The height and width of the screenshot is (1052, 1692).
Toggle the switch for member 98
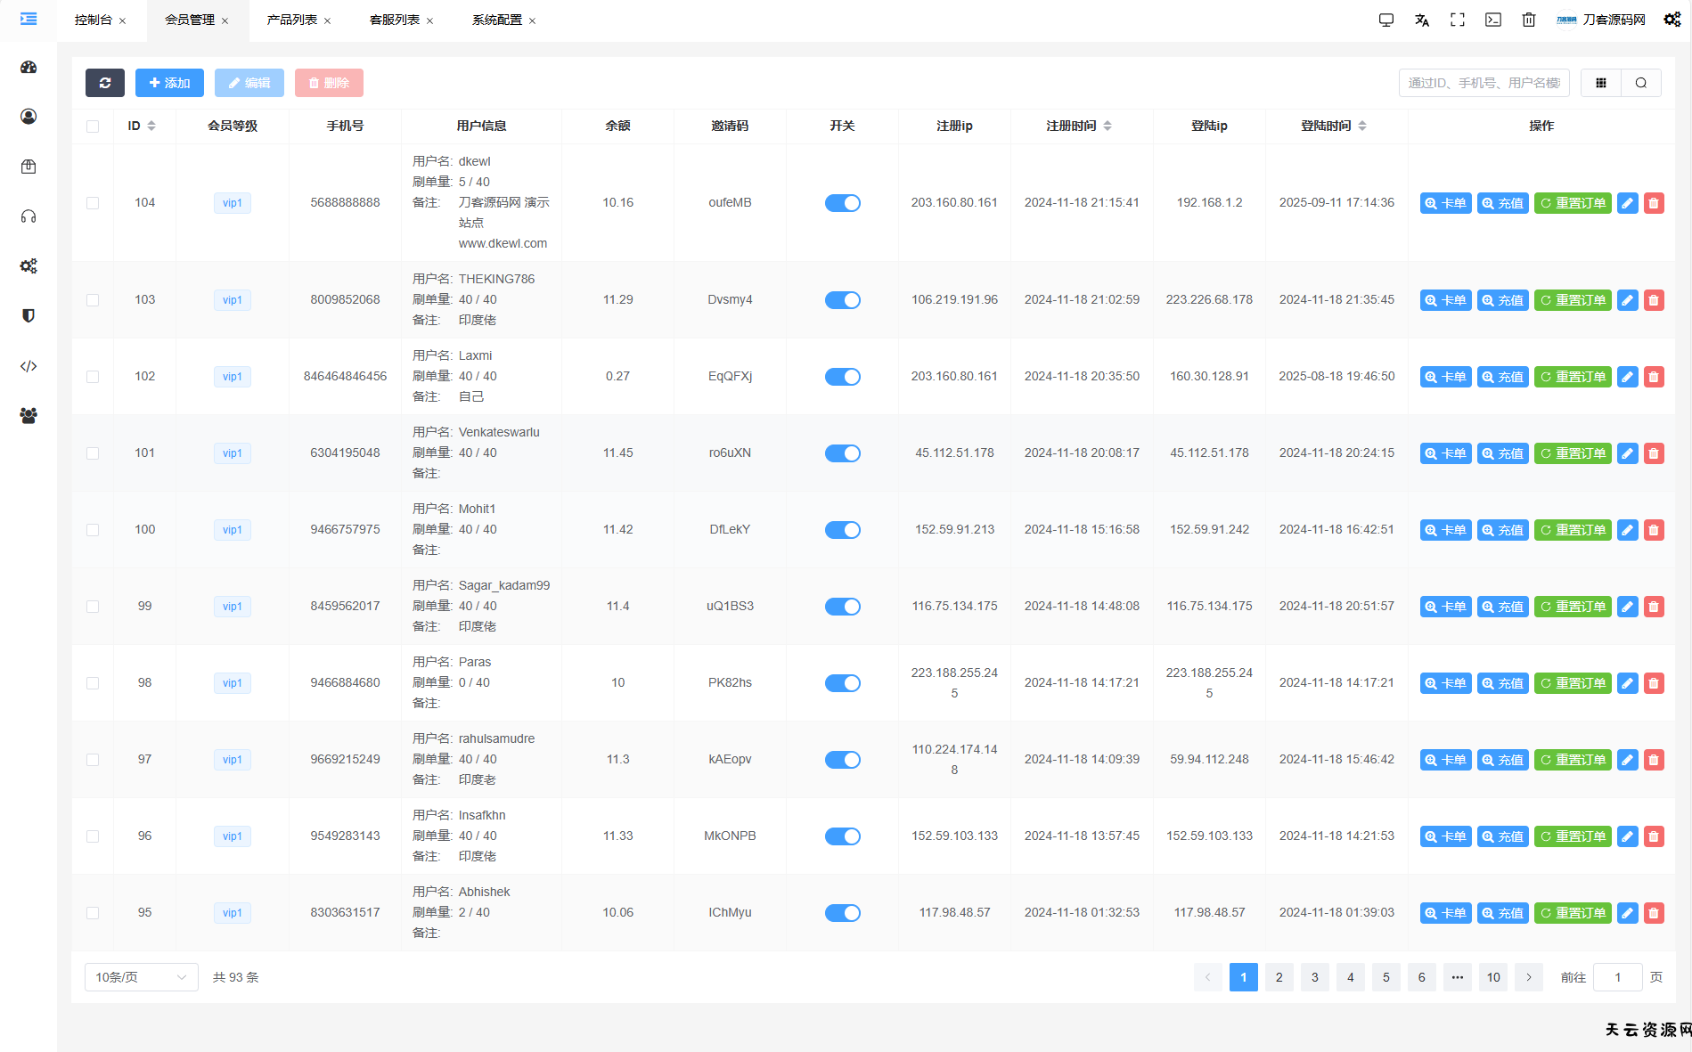coord(842,683)
